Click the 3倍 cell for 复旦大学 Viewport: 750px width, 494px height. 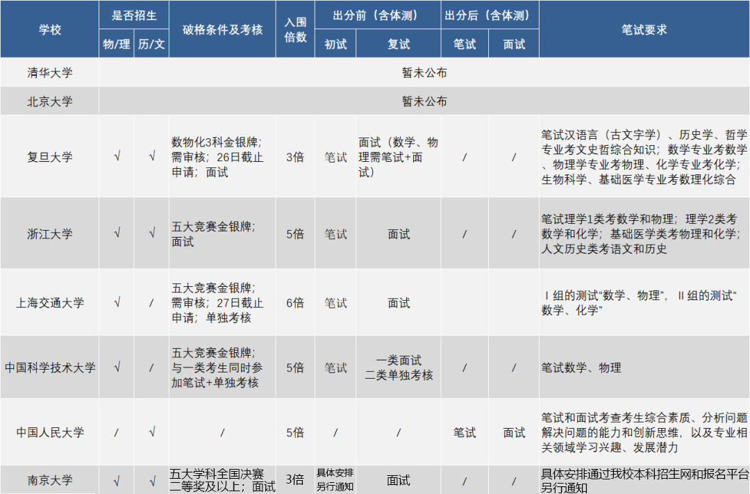tap(295, 156)
